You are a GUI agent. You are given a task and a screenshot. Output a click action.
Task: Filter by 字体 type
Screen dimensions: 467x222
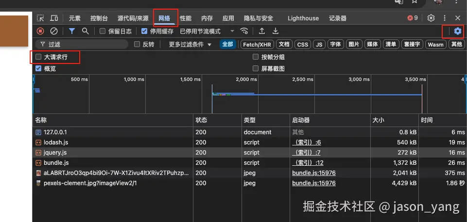point(336,45)
